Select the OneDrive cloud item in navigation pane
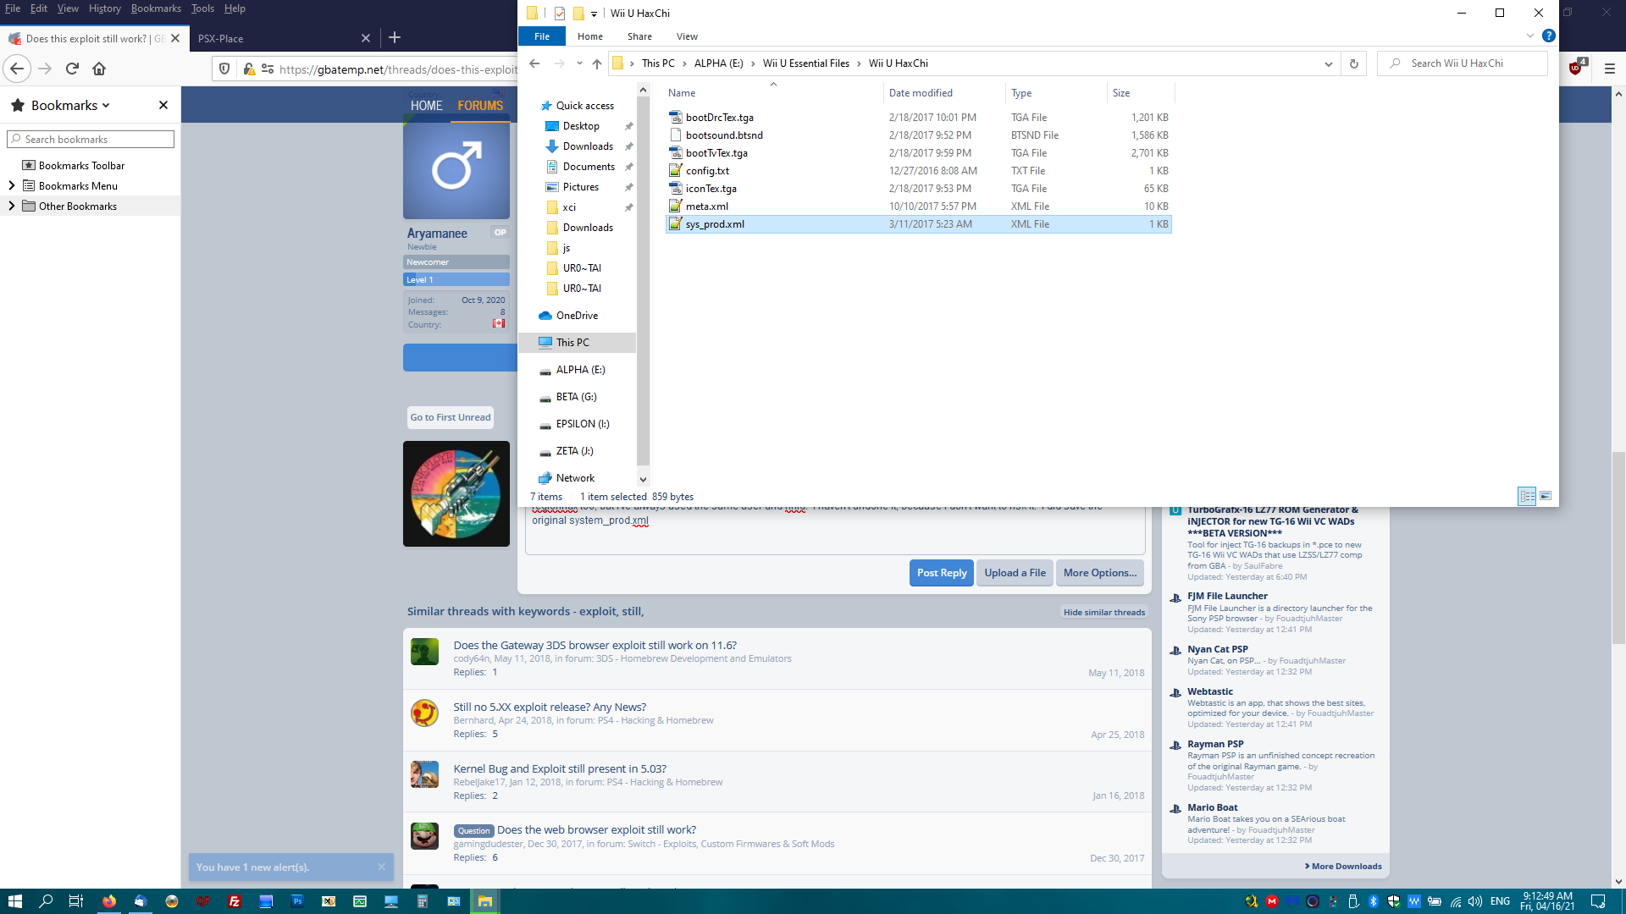The image size is (1626, 914). point(577,316)
